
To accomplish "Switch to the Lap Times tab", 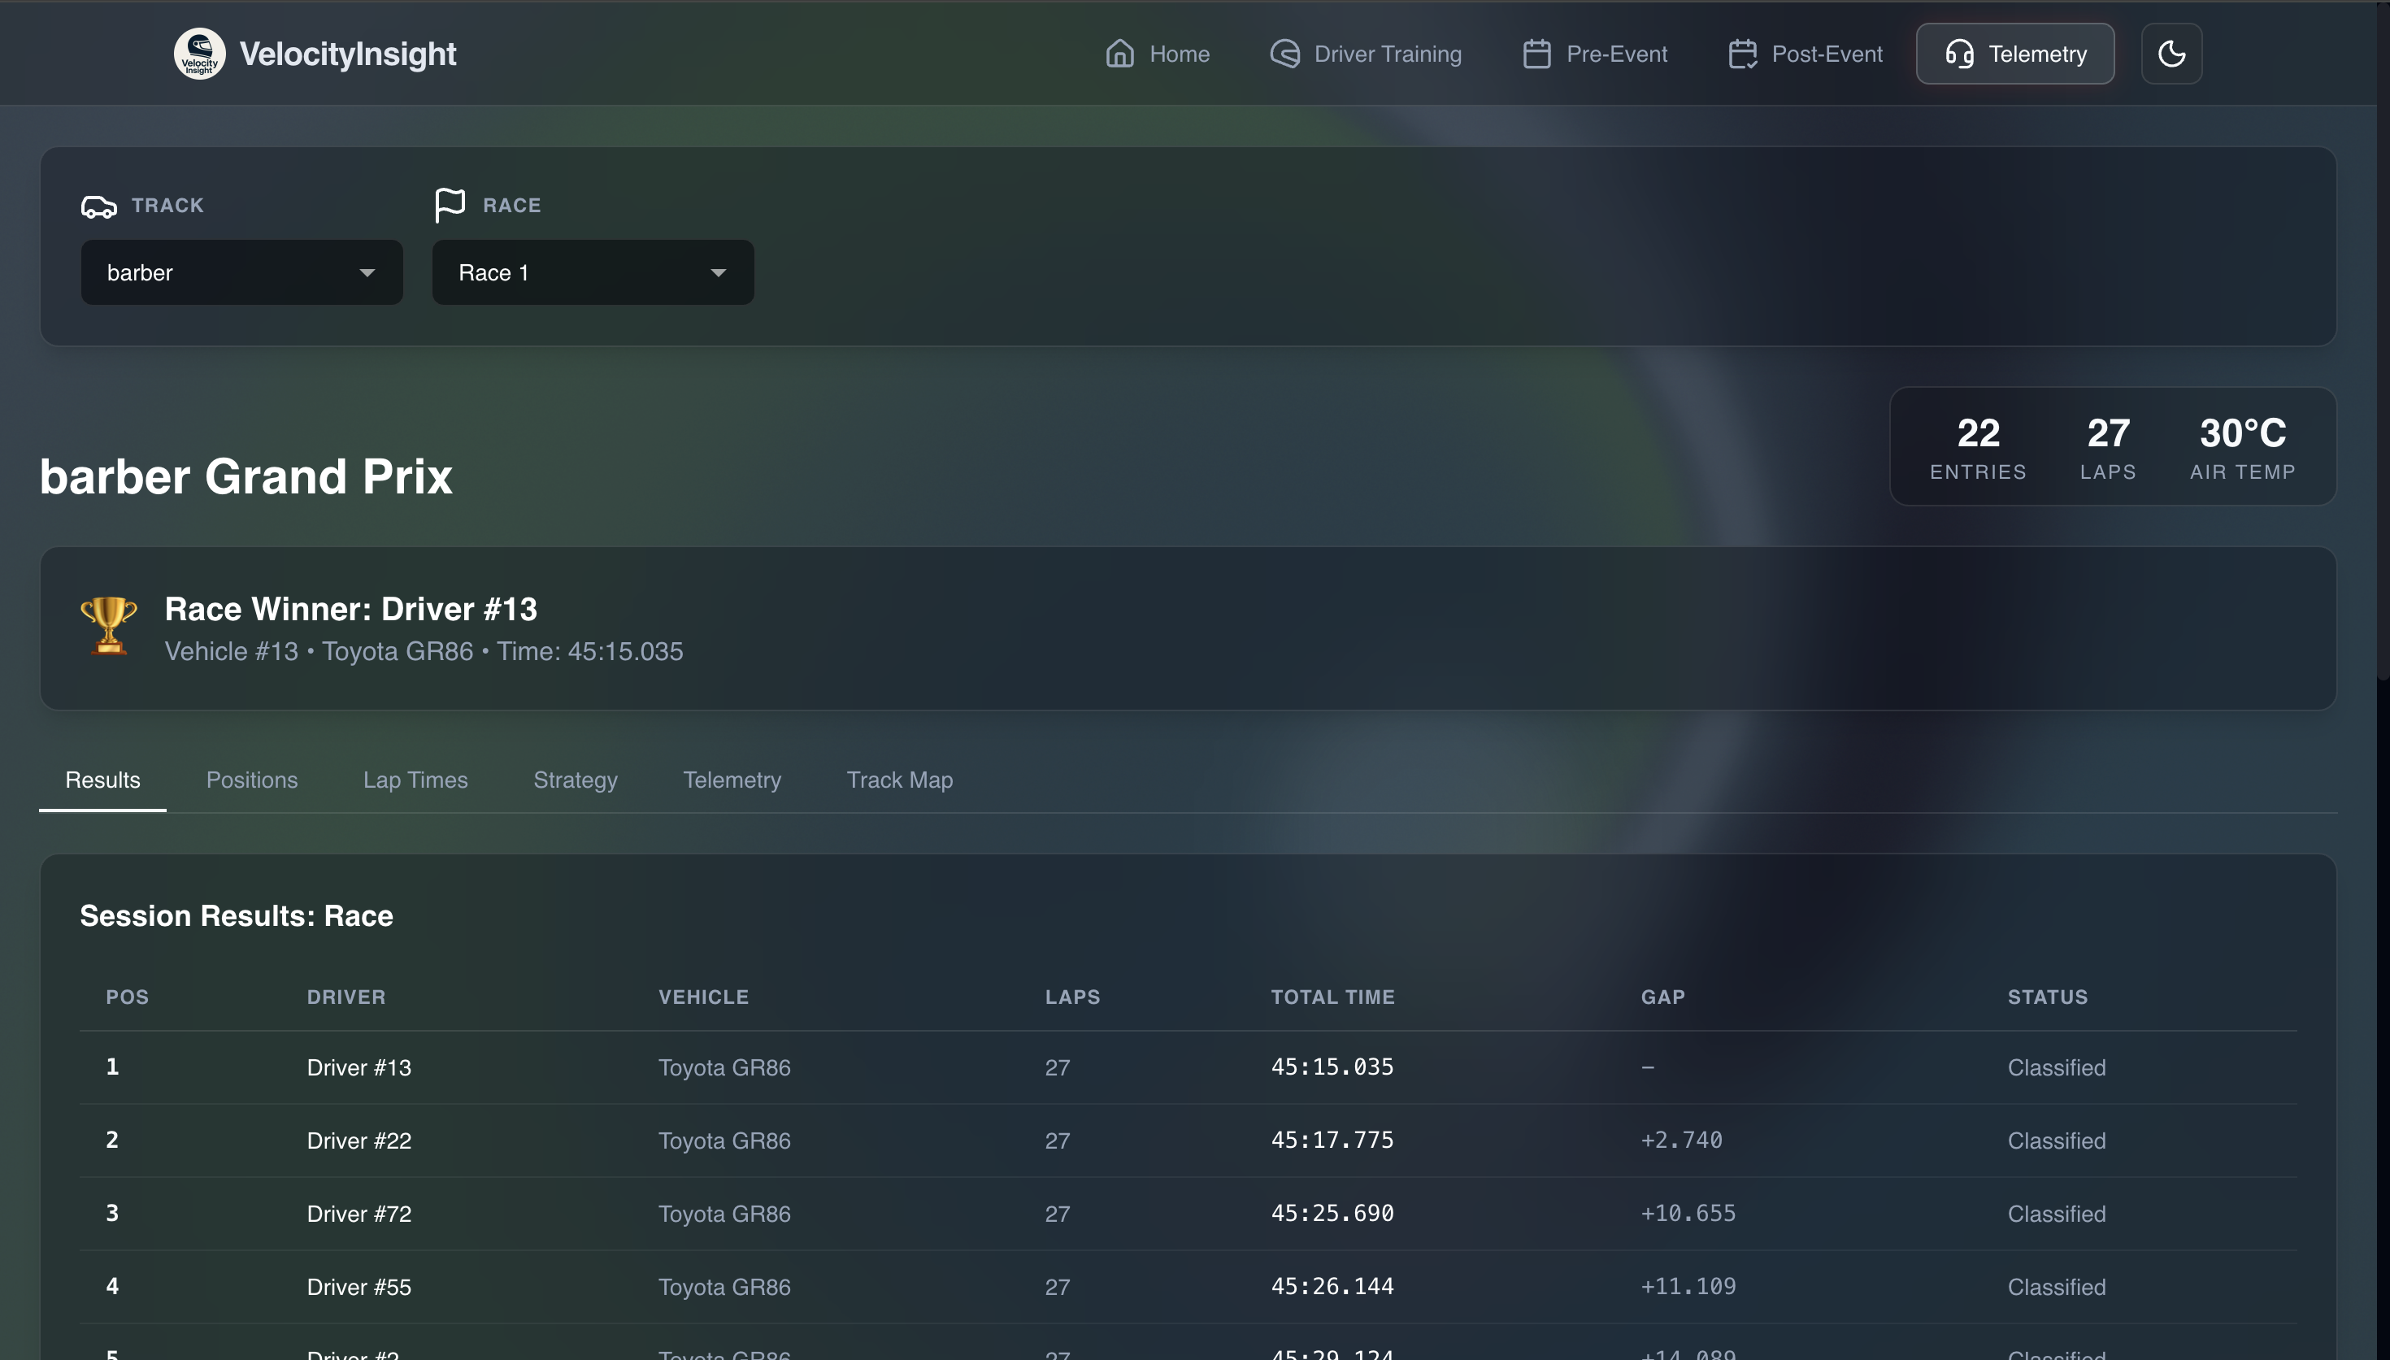I will [x=415, y=780].
